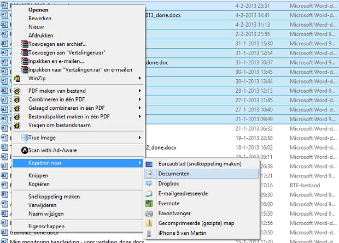The image size is (339, 243).
Task: Select iPhone 5 van Martin in submenu
Action: (182, 233)
